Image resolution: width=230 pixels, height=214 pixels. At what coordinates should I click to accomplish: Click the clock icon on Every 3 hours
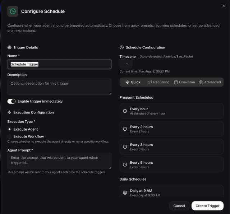pos(125,147)
